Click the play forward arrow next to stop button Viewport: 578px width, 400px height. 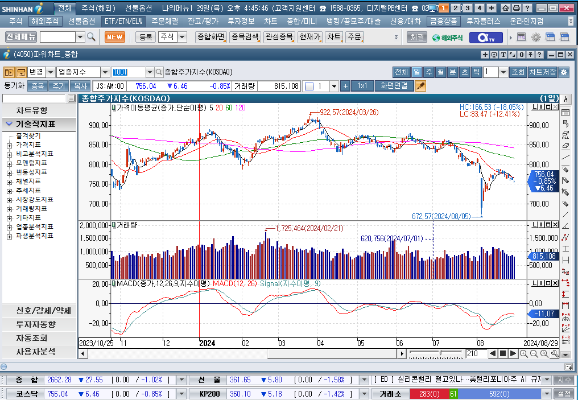(x=513, y=354)
